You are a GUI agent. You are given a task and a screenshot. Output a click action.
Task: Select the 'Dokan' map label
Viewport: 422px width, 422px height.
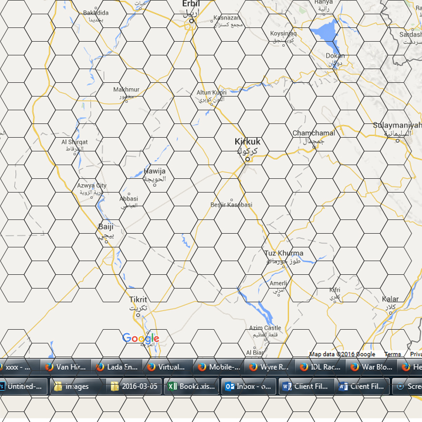[x=335, y=56]
